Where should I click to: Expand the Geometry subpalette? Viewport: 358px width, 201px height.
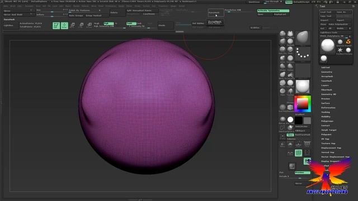click(327, 72)
